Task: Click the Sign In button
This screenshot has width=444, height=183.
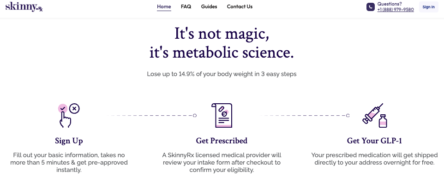Action: 428,7
